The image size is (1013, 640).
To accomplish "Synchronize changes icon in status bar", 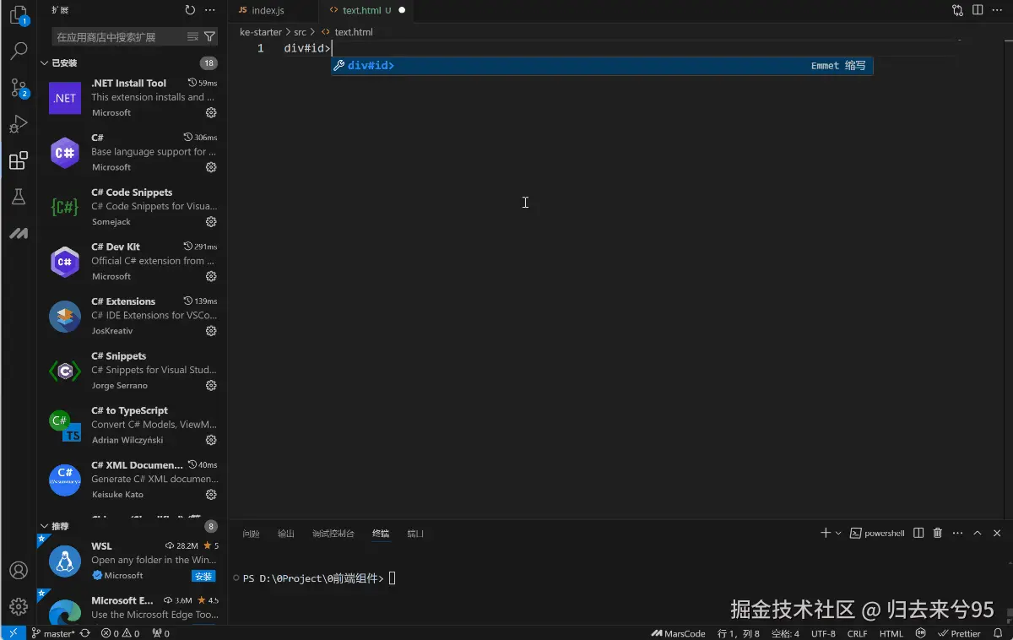I will tap(85, 633).
